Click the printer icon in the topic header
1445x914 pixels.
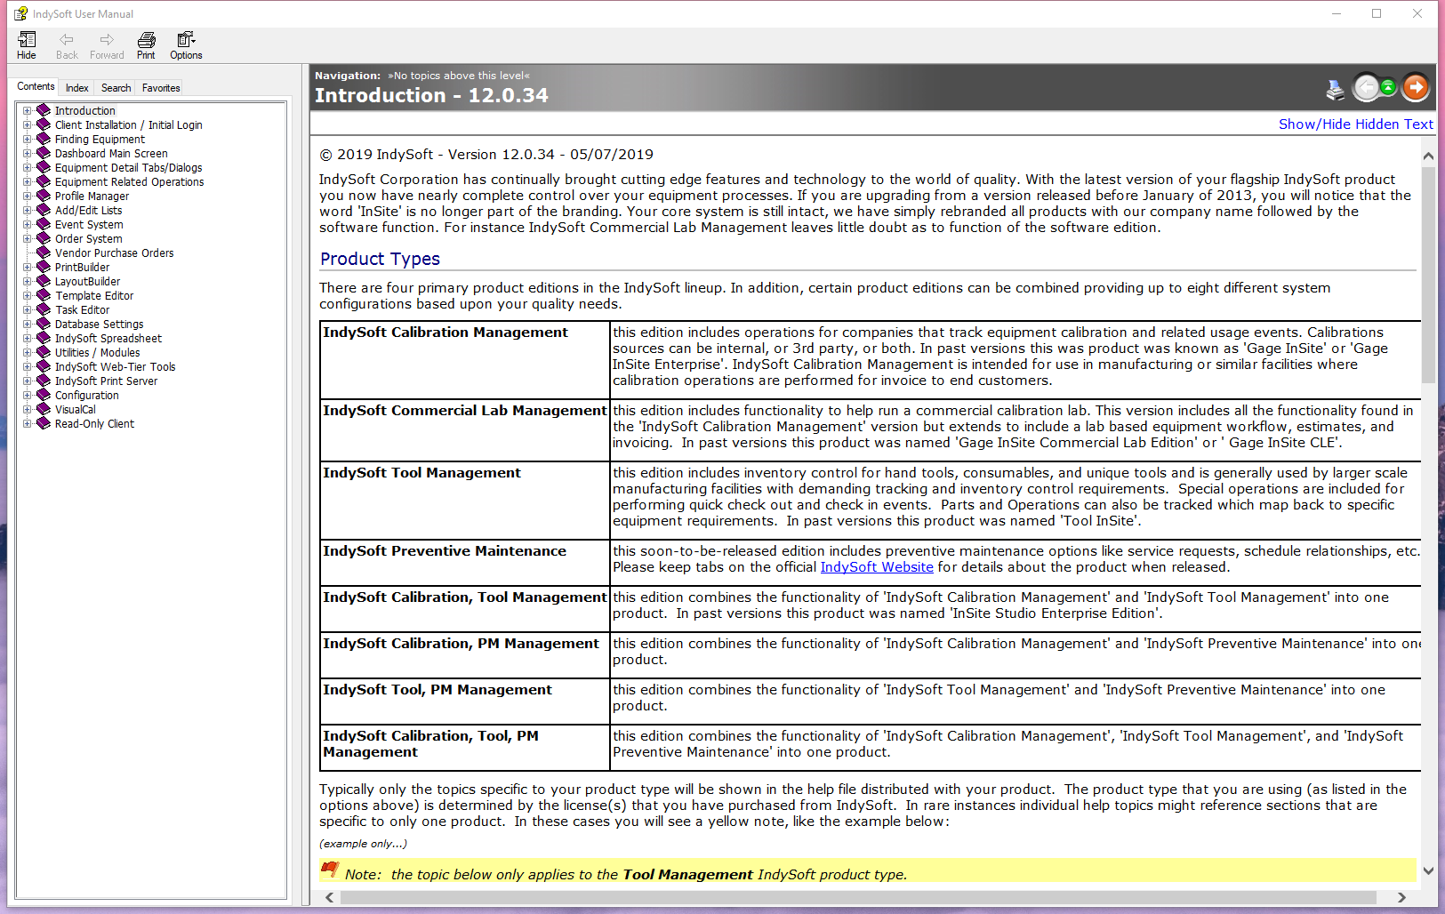pos(1335,88)
